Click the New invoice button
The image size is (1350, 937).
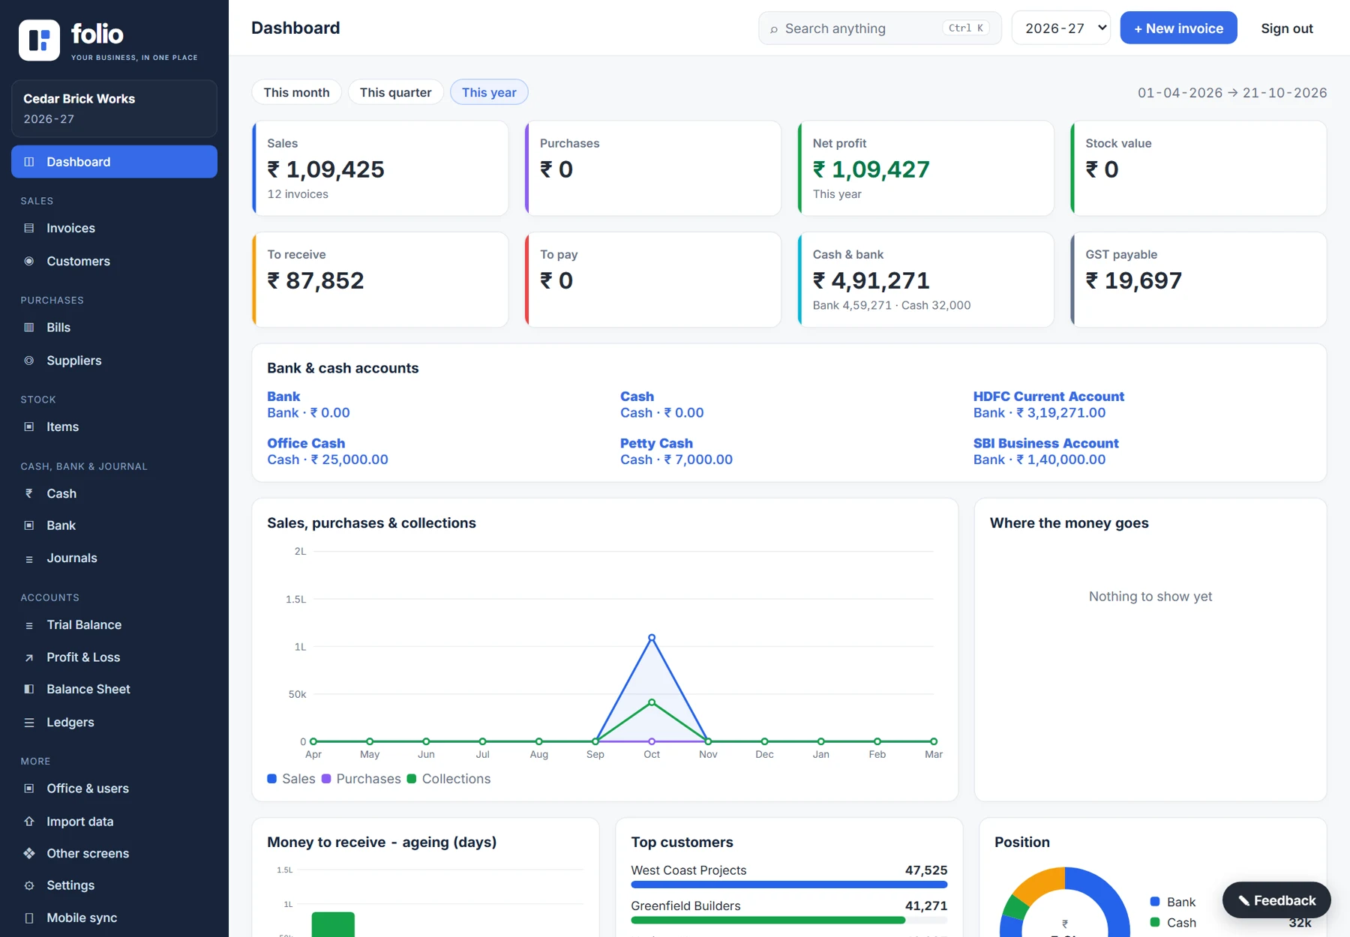[1178, 28]
